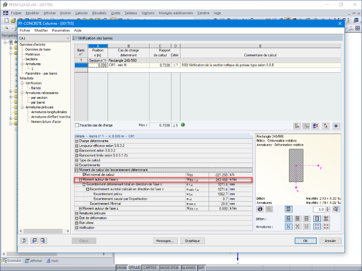Click the New document icon in the RFEM toolbar
Screen dimensions: 362x271
(7, 20)
